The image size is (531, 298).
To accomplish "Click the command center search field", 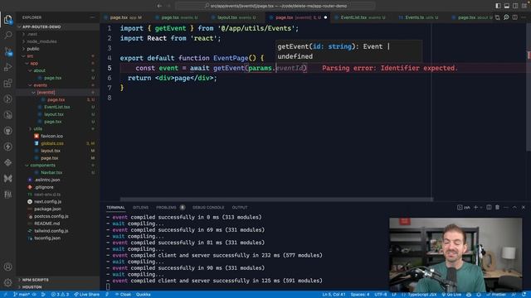I will 275,6.
